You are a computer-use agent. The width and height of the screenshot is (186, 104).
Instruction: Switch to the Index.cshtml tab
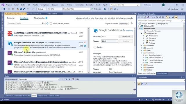tap(52, 14)
